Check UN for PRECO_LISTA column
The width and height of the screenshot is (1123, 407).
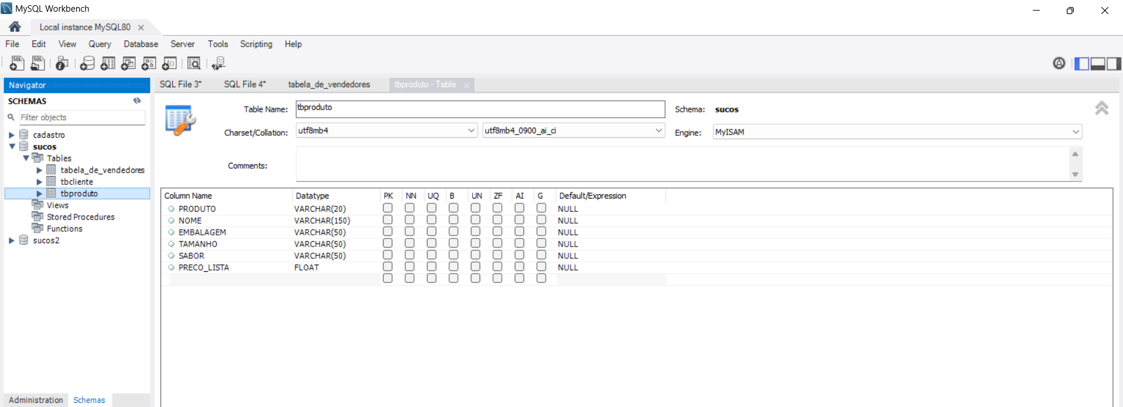(x=475, y=266)
